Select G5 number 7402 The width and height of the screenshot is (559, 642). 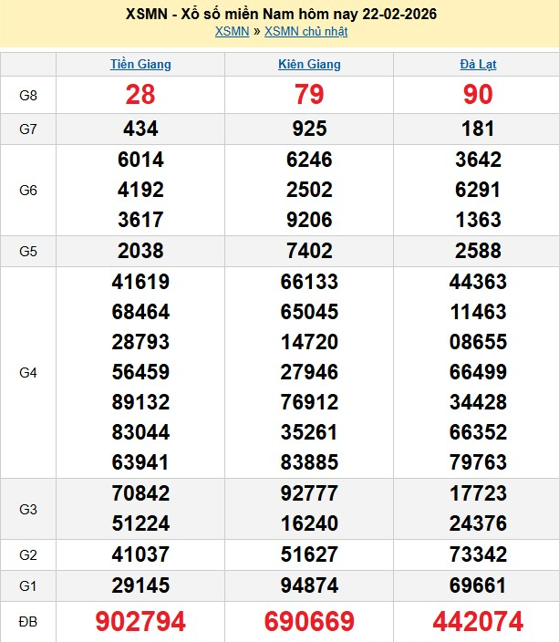coord(309,251)
